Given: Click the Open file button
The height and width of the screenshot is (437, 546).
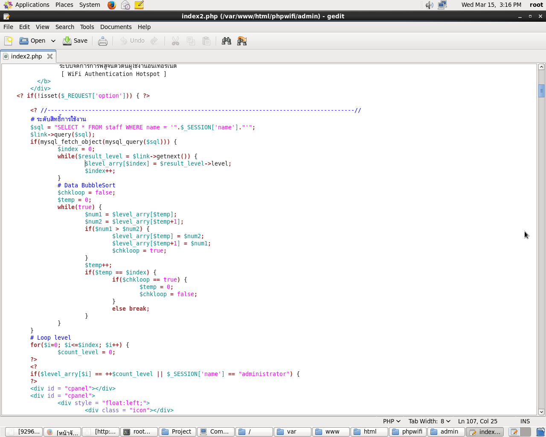Looking at the screenshot, I should pyautogui.click(x=32, y=41).
